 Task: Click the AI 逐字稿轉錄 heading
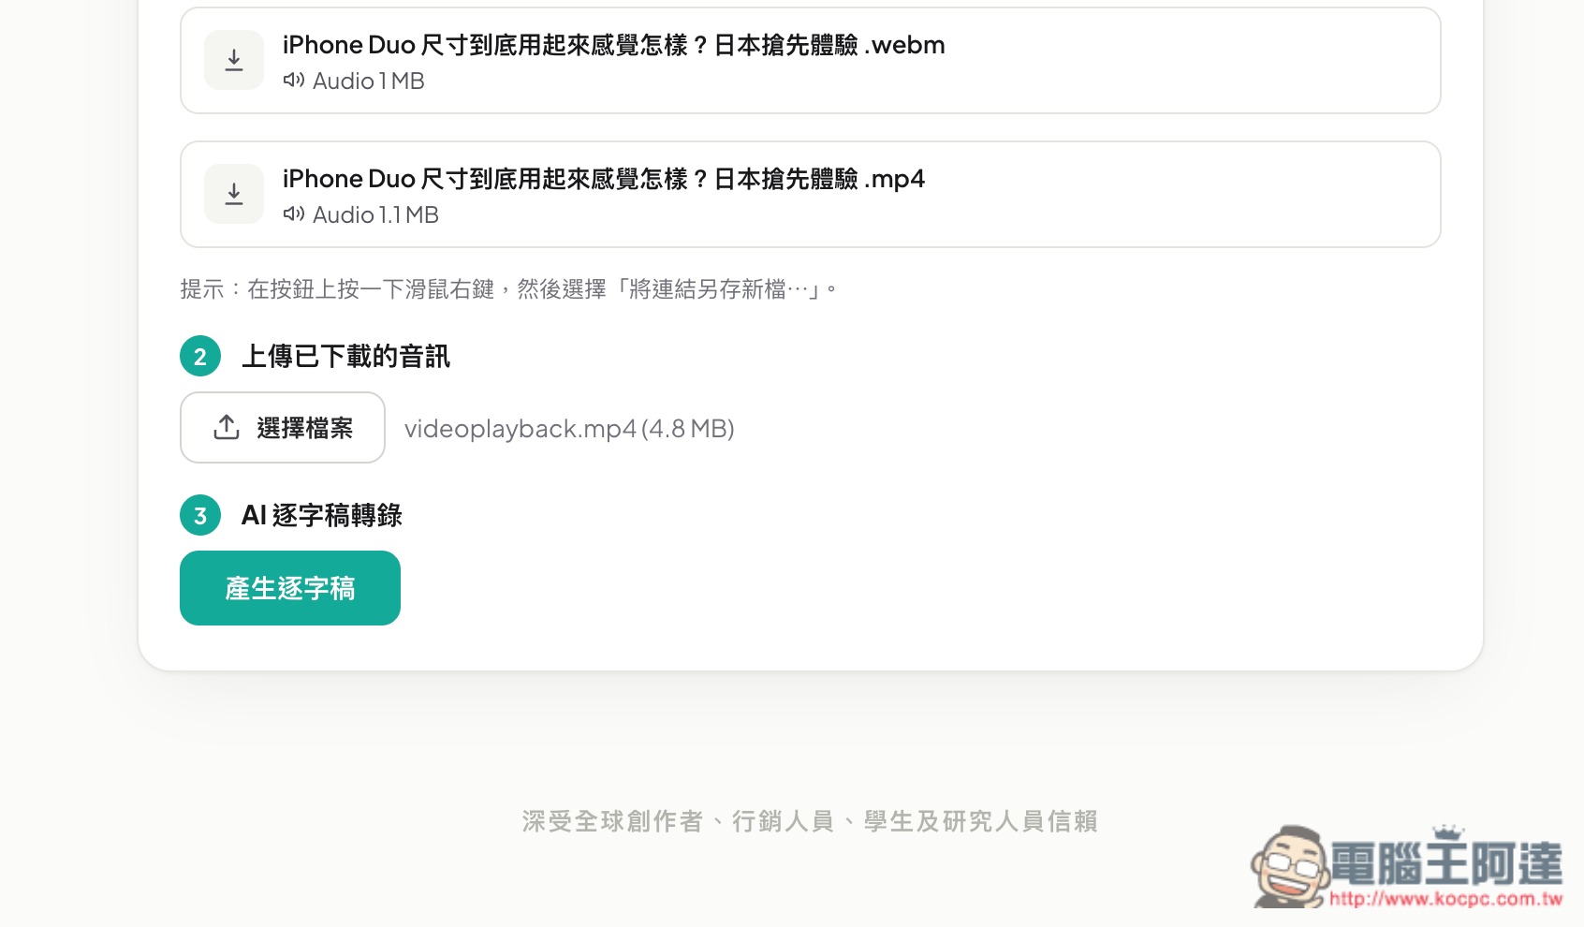pos(322,516)
